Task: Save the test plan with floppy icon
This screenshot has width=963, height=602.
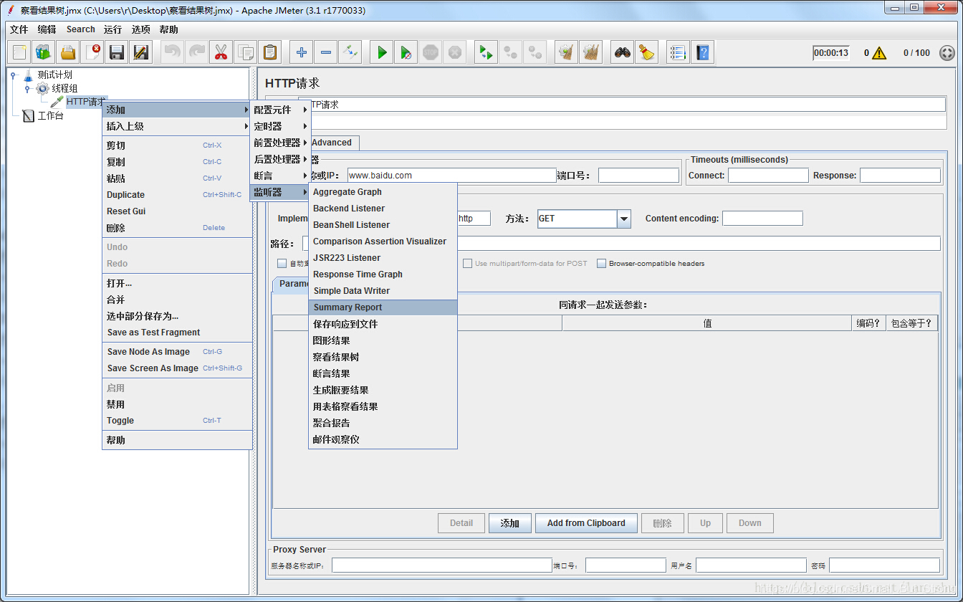Action: [117, 52]
